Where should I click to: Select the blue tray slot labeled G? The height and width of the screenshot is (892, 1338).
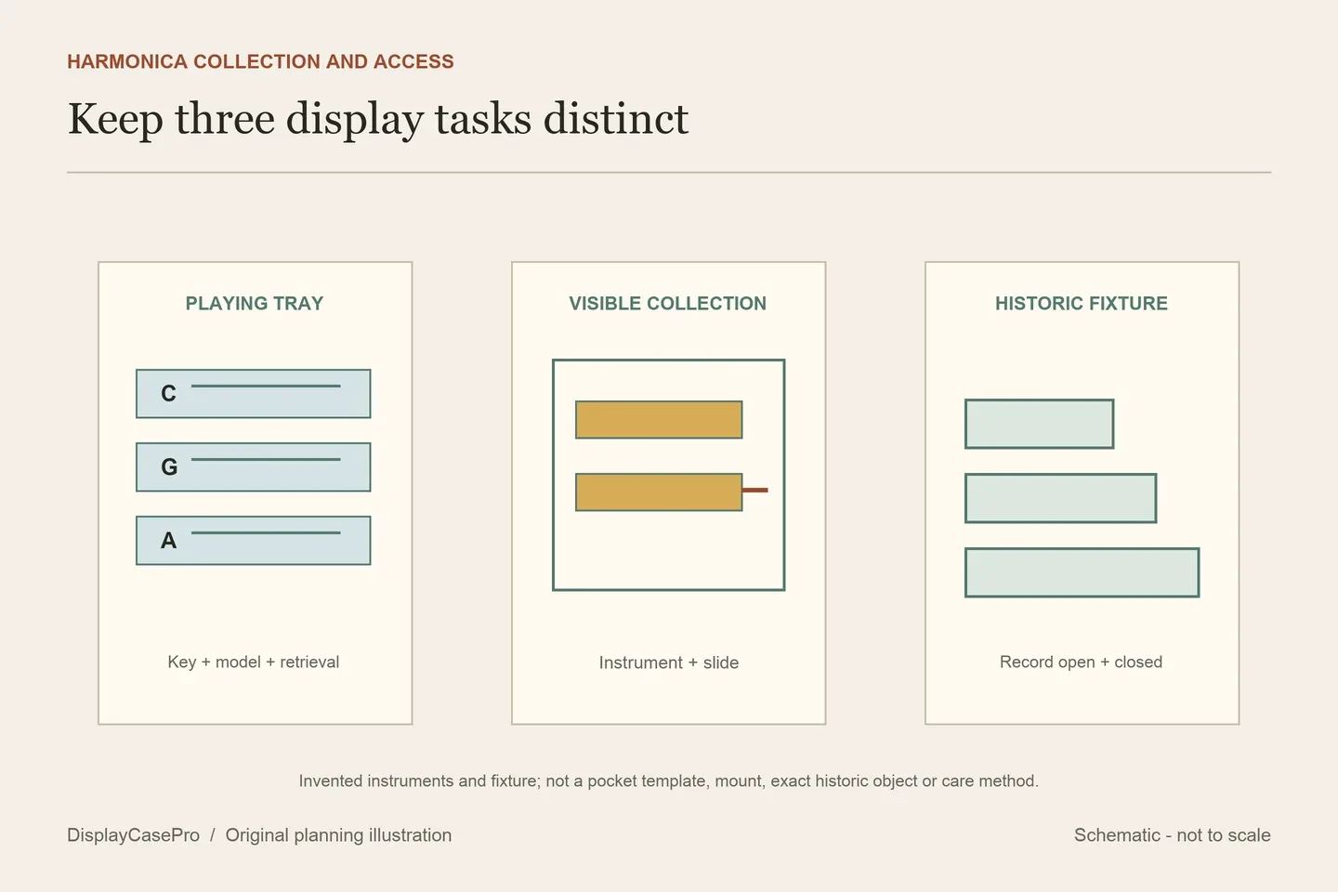click(254, 467)
